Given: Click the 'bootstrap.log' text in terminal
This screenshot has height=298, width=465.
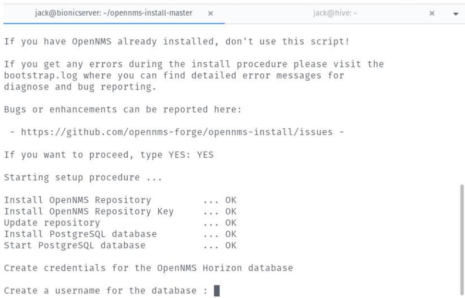Looking at the screenshot, I should 41,76.
